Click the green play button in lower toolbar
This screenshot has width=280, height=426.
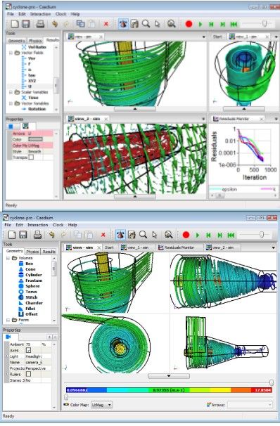click(x=198, y=235)
